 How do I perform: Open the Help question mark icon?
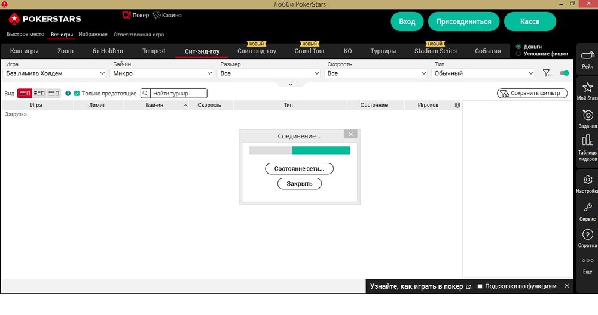click(587, 234)
